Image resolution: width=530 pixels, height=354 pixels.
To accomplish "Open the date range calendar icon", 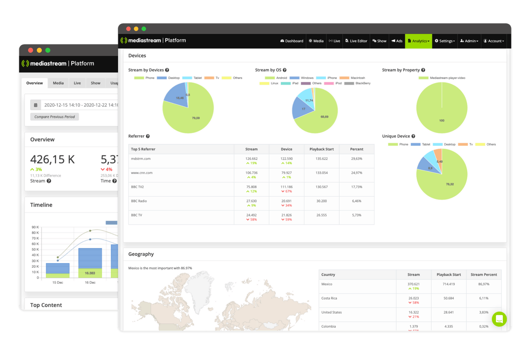I will pyautogui.click(x=36, y=105).
